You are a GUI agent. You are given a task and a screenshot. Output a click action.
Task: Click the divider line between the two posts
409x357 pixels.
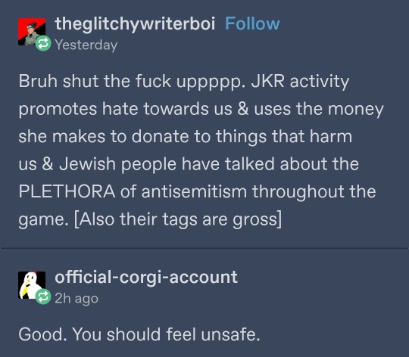point(204,249)
